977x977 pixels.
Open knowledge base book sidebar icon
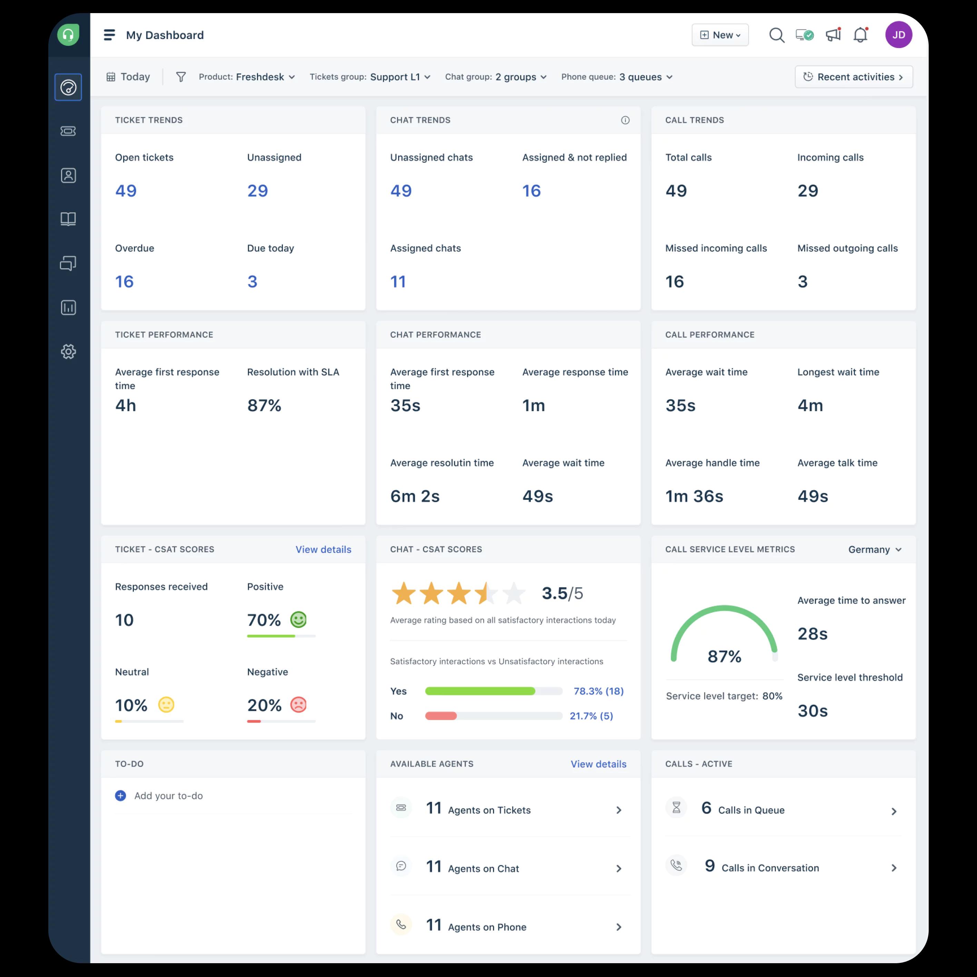click(x=68, y=219)
